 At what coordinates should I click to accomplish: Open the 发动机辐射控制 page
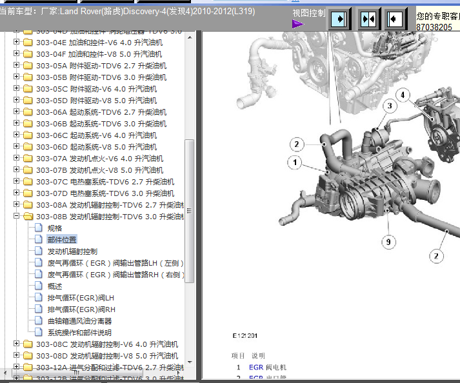72,251
